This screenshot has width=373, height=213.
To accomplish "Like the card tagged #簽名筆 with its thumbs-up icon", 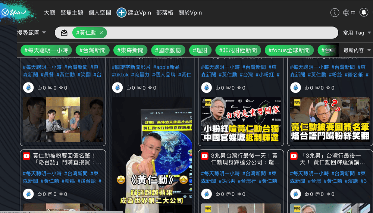I will pos(307,88).
